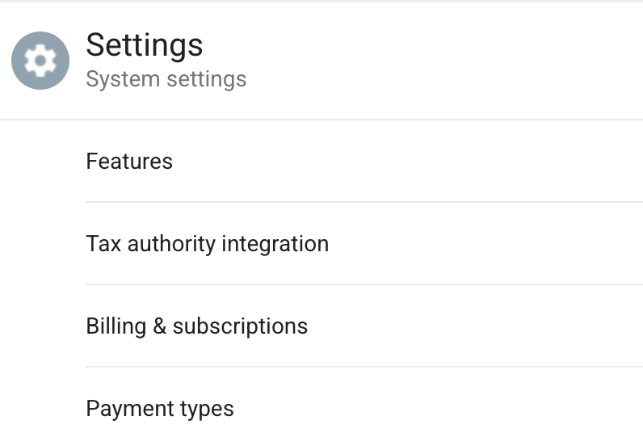
Task: Click the gear icon beside Settings
Action: point(40,61)
